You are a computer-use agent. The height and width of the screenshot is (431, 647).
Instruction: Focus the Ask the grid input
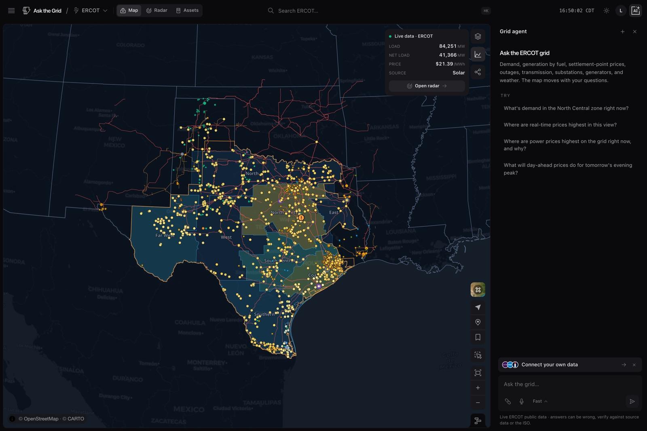click(570, 384)
